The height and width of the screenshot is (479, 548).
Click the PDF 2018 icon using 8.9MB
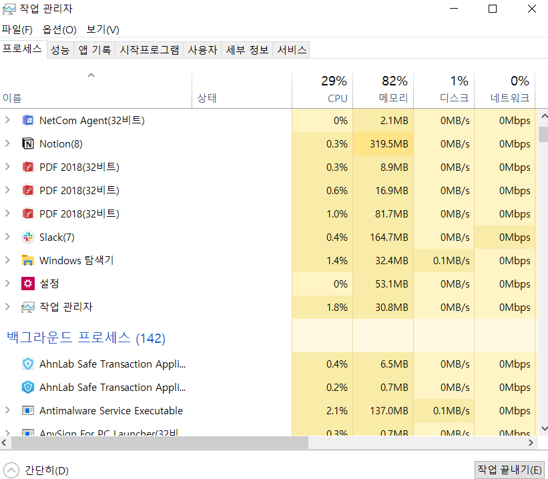coord(28,167)
